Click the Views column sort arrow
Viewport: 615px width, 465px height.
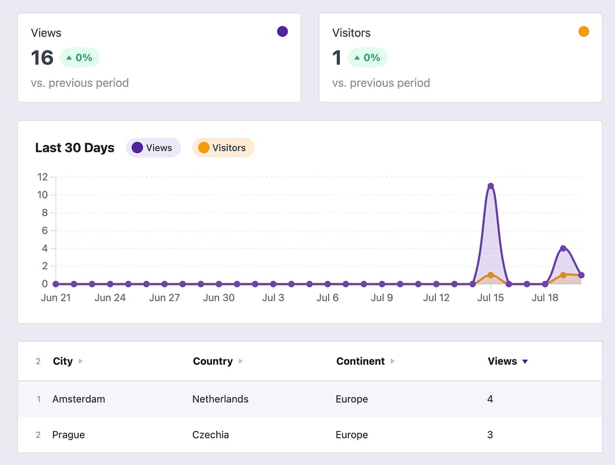click(x=525, y=361)
